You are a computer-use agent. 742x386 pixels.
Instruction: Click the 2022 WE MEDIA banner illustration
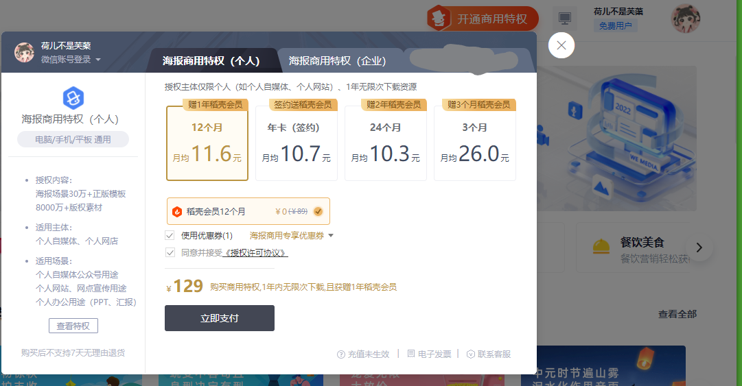616,139
